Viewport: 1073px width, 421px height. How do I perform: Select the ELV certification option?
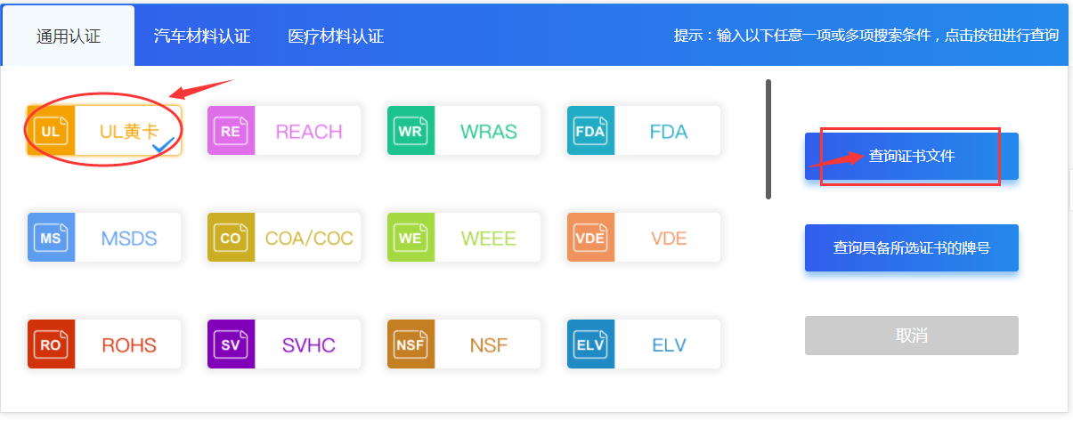(669, 344)
